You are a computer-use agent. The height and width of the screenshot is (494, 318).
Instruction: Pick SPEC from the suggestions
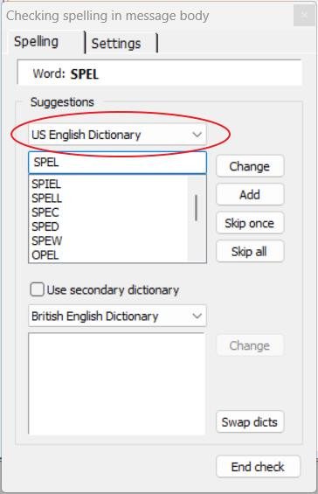pyautogui.click(x=45, y=212)
